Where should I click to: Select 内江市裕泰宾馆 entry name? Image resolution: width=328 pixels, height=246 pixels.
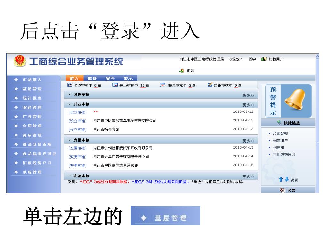[106, 129]
